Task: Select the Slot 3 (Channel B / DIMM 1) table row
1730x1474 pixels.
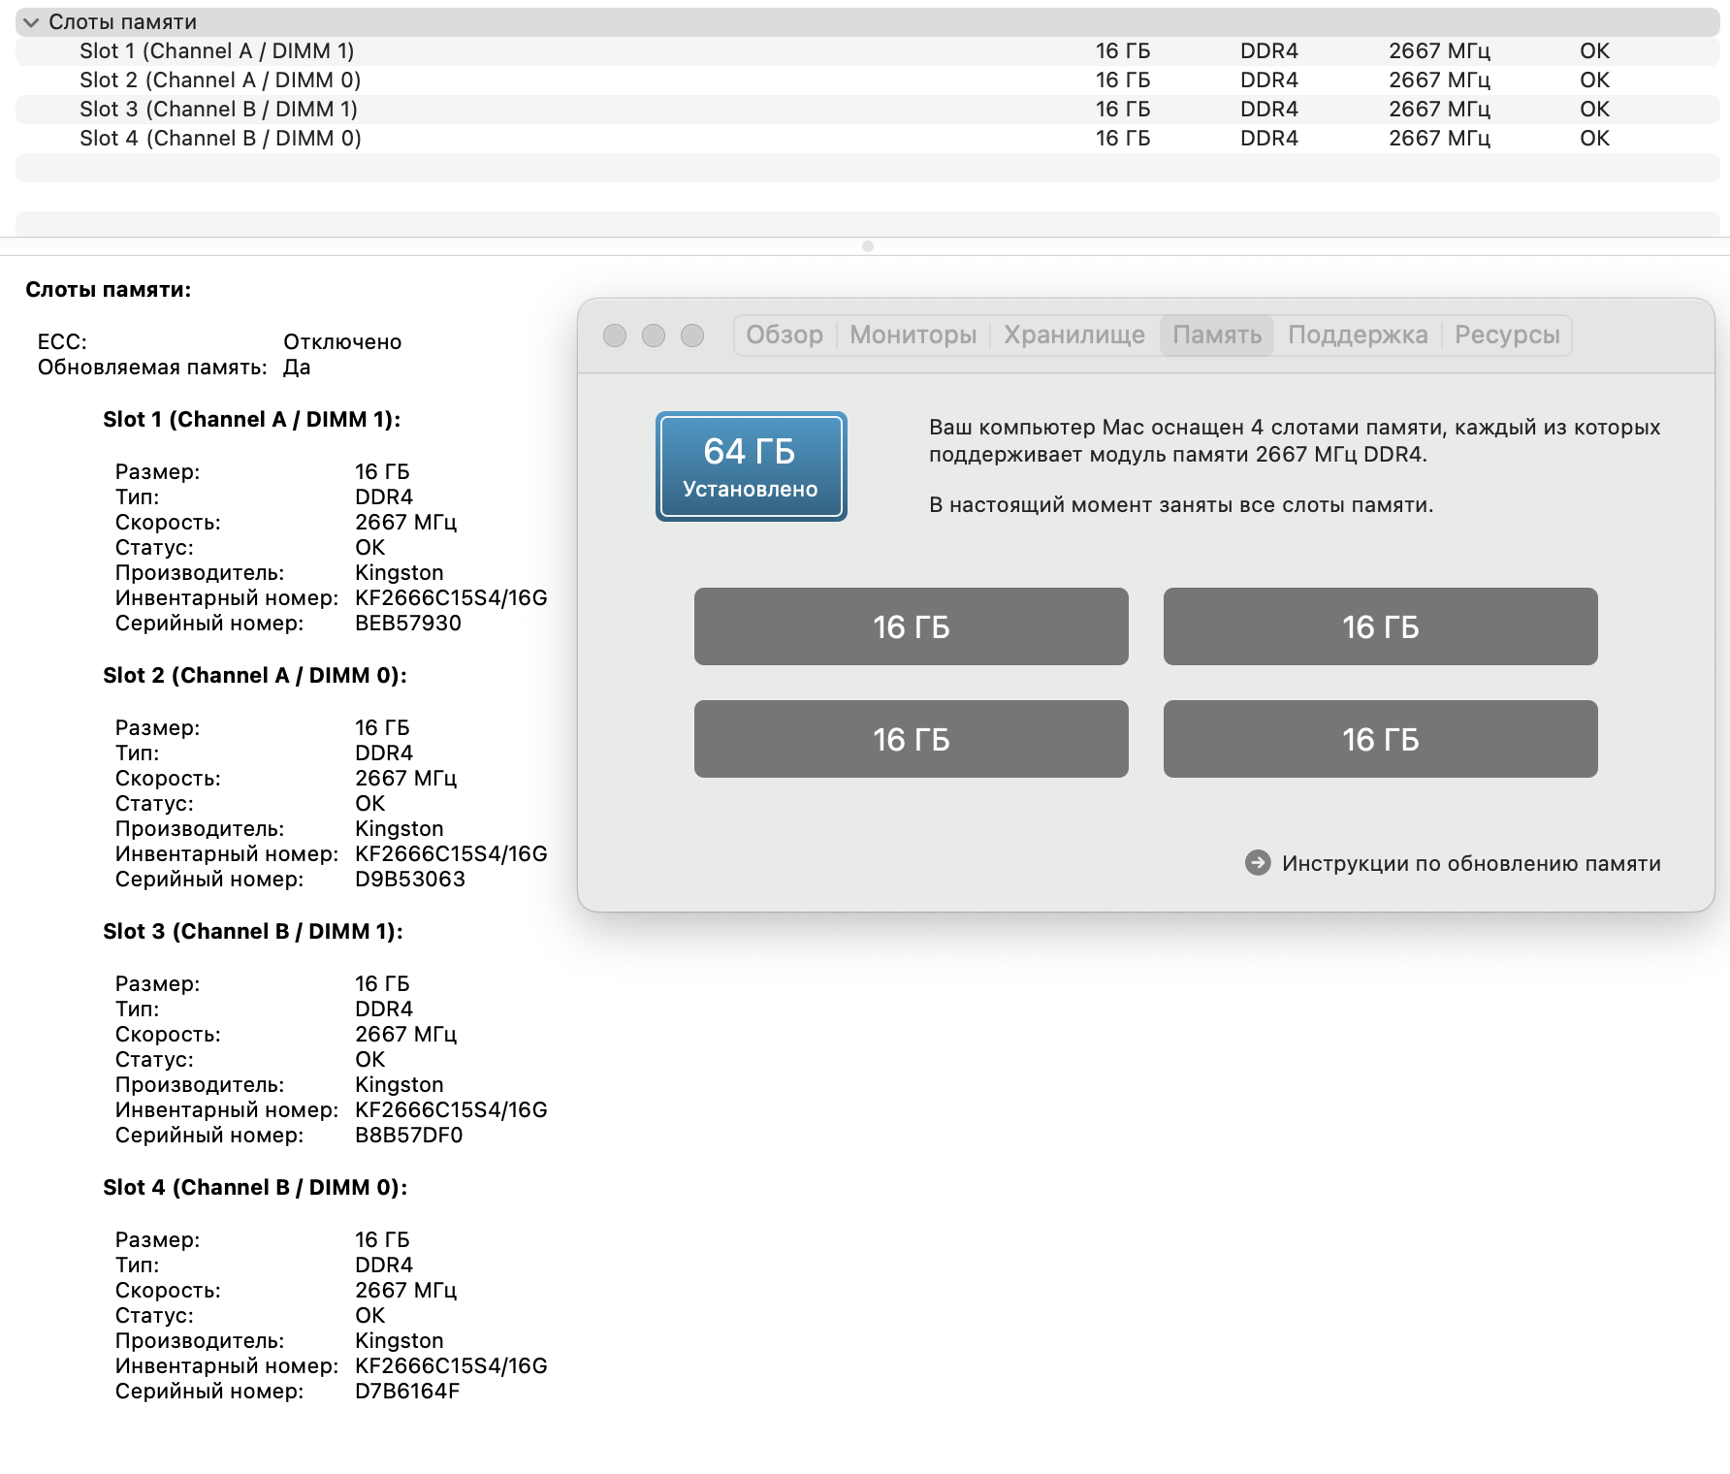Action: (x=868, y=110)
